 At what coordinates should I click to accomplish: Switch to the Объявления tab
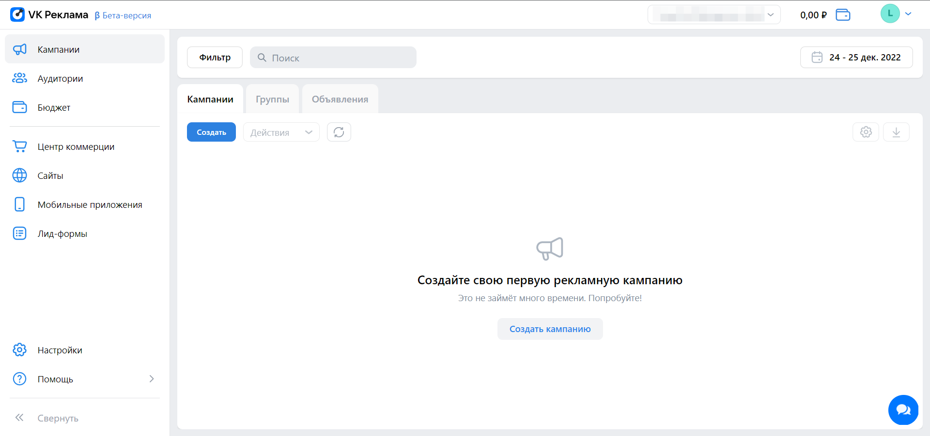tap(340, 99)
